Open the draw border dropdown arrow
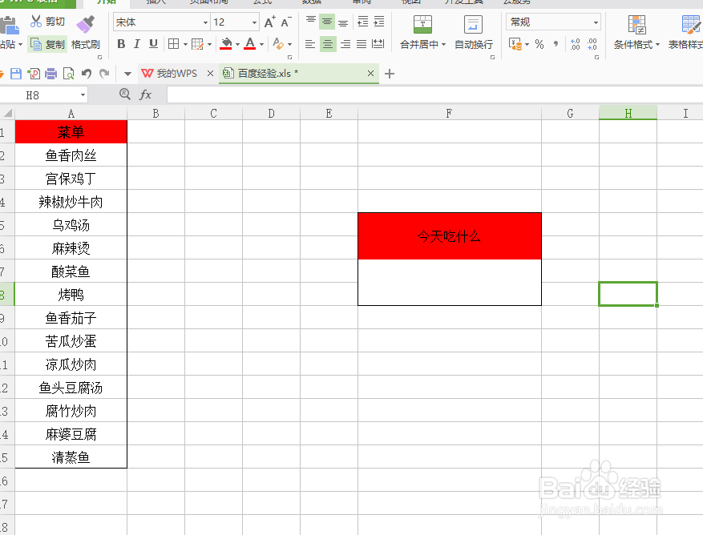This screenshot has width=703, height=535. (209, 44)
